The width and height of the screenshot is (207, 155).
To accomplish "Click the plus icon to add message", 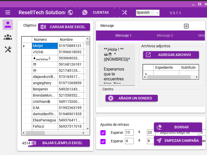I will tap(186, 26).
